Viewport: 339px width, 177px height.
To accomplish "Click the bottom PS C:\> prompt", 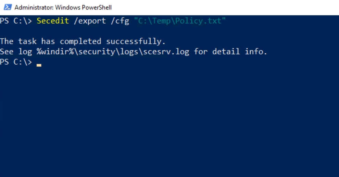I will pyautogui.click(x=16, y=62).
